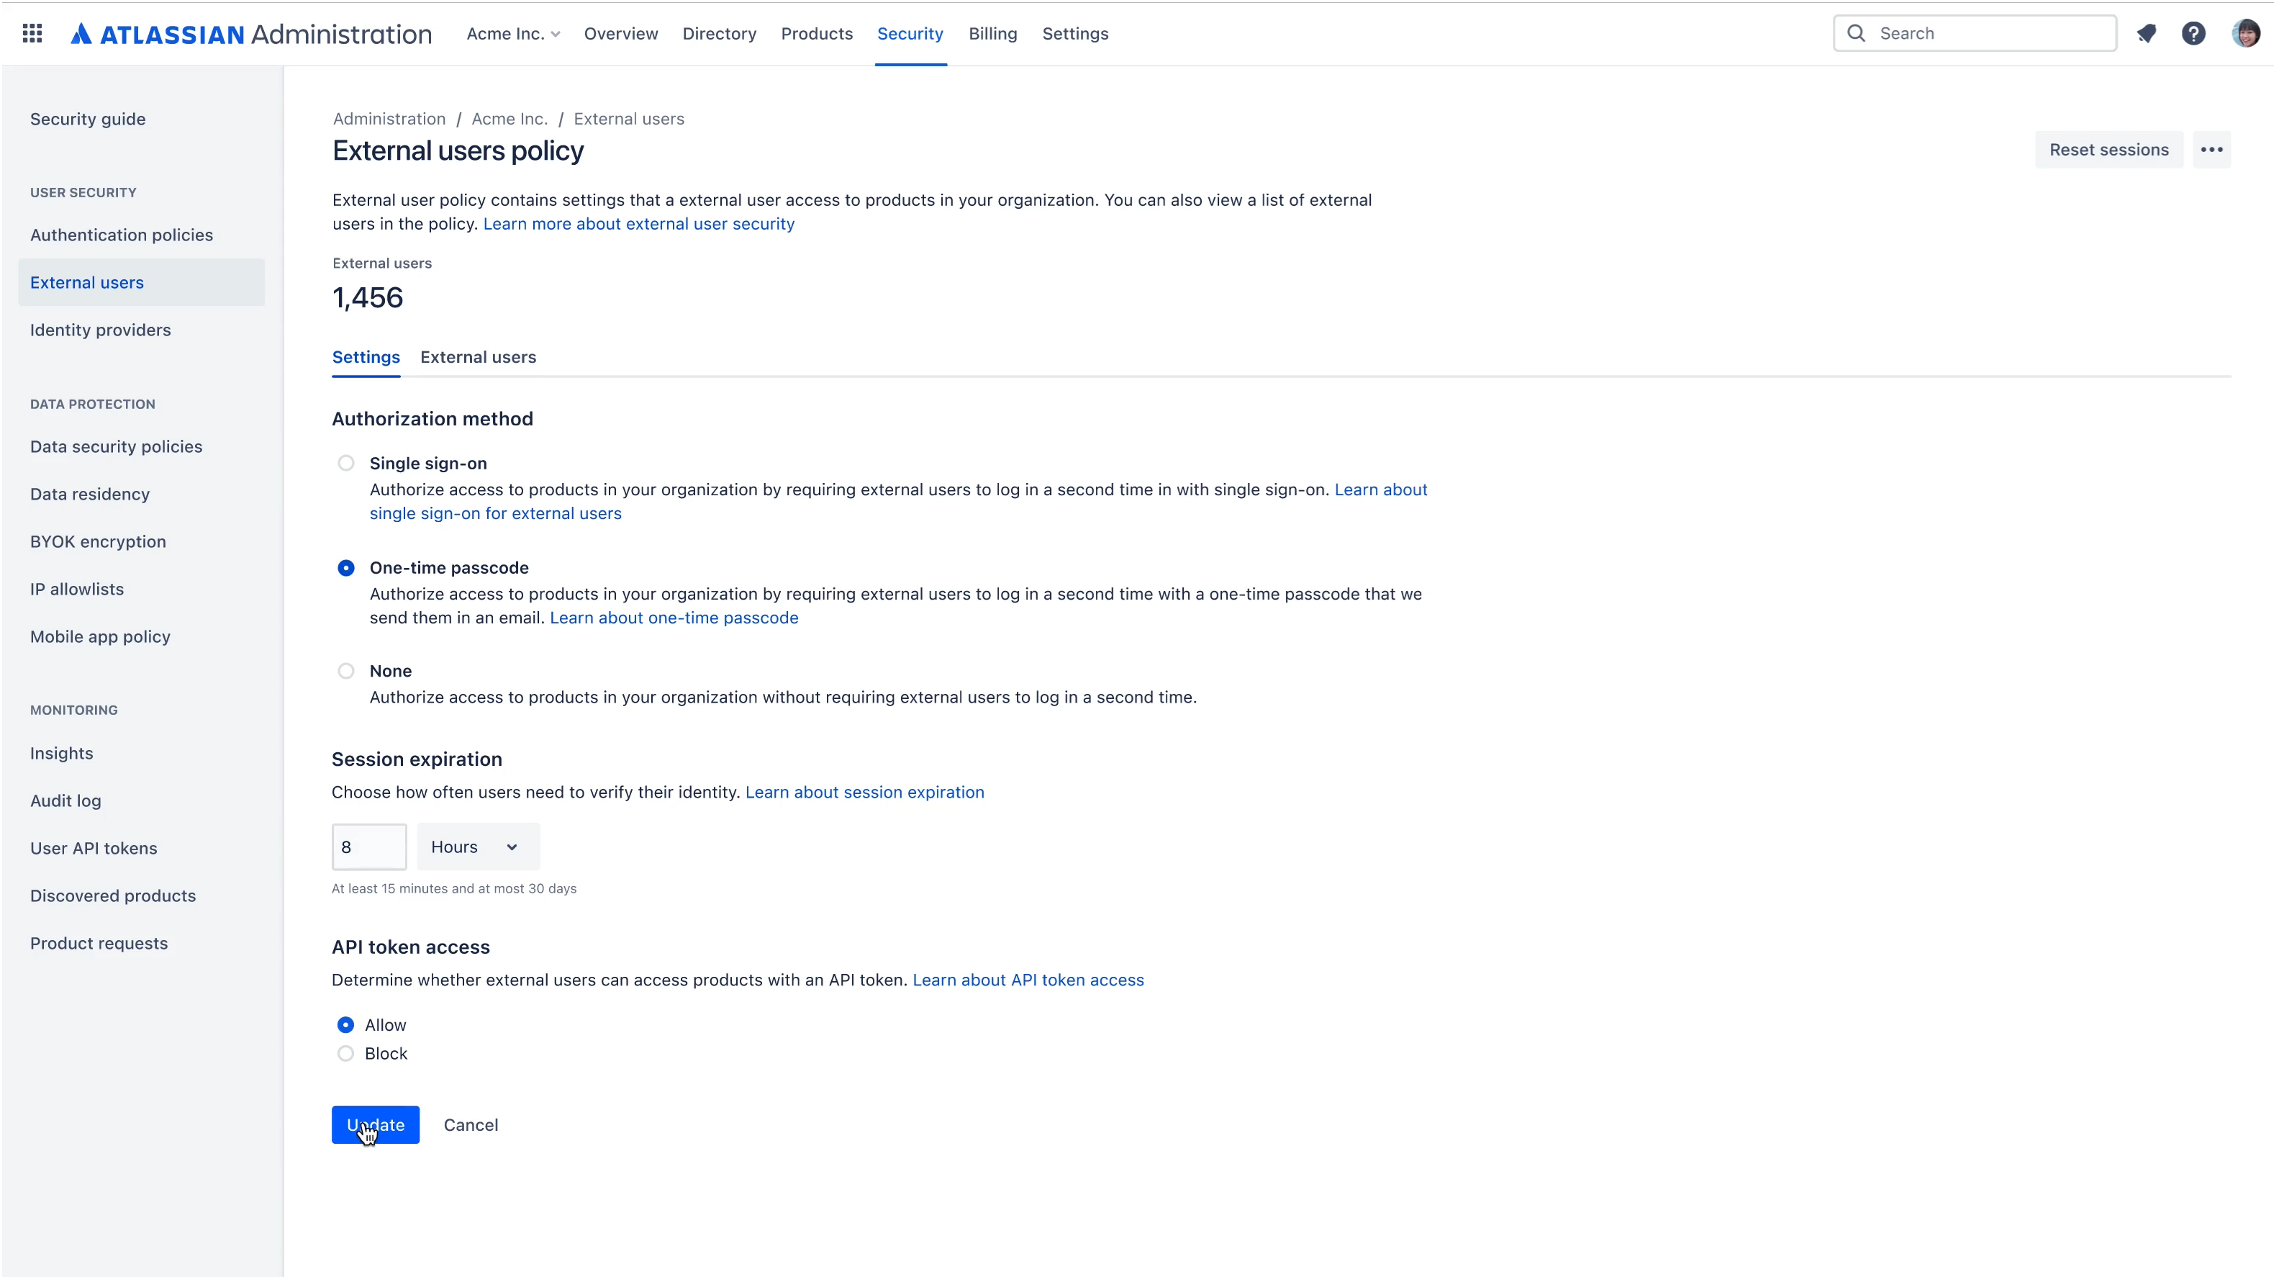
Task: Open the notifications bell icon
Action: point(2146,34)
